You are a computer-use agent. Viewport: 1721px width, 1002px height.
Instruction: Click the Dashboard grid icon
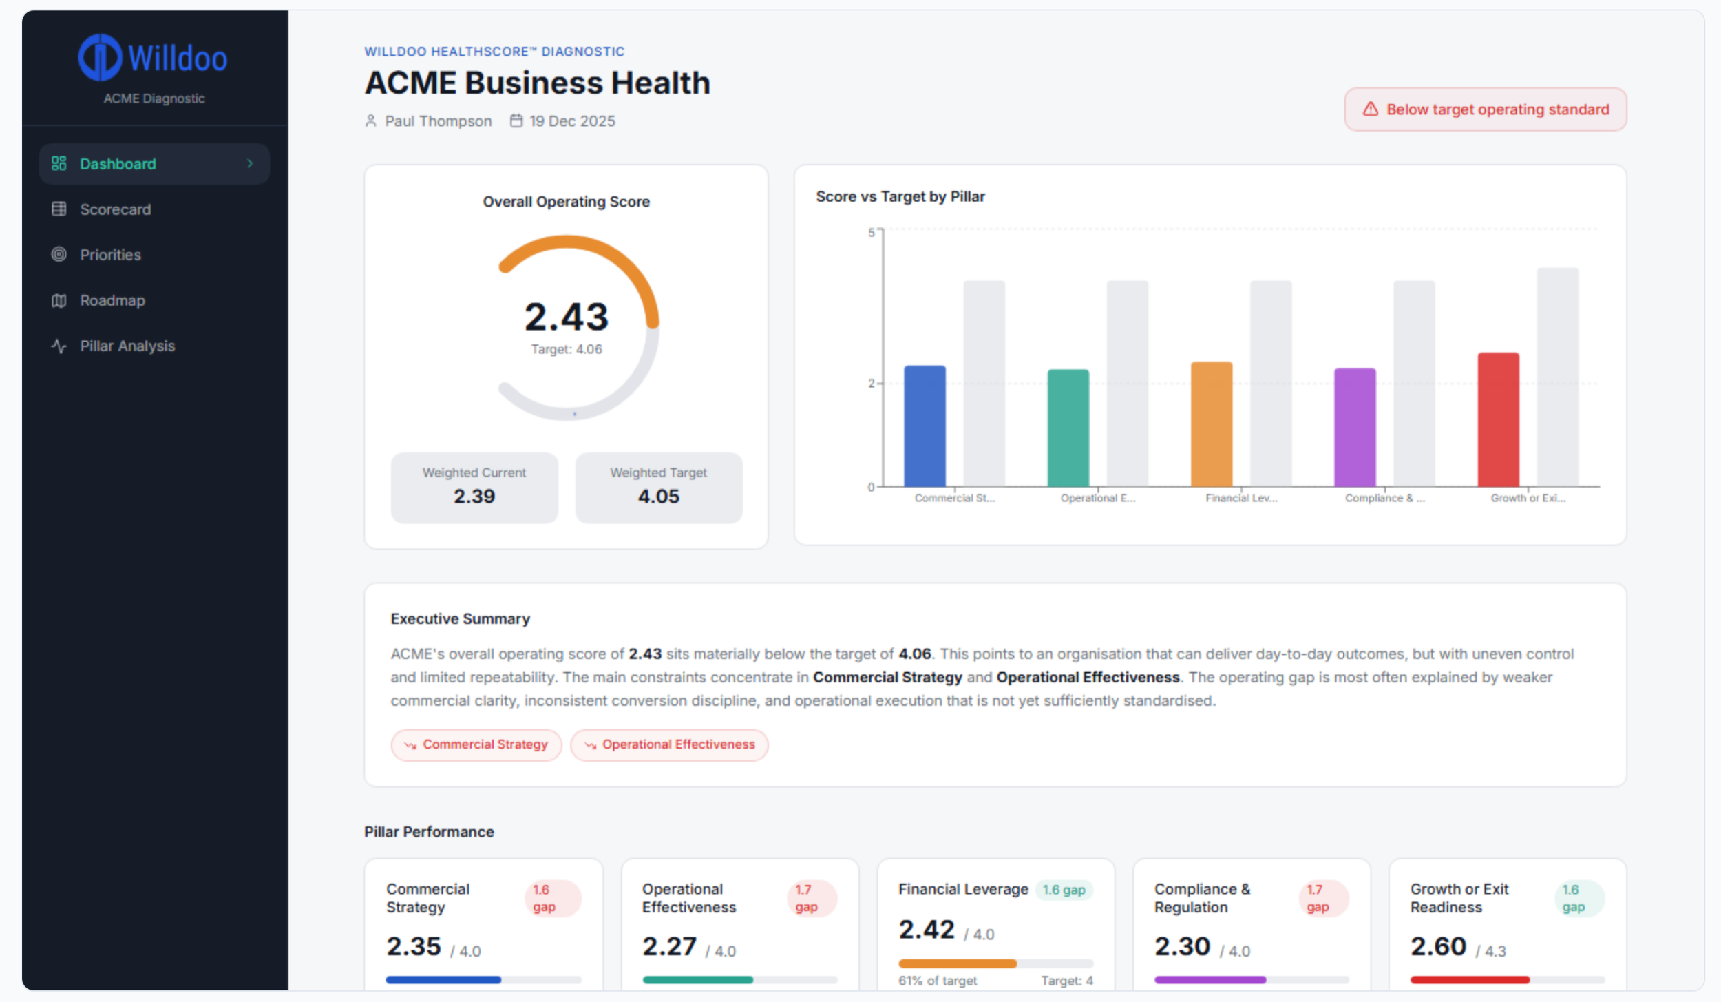[59, 163]
